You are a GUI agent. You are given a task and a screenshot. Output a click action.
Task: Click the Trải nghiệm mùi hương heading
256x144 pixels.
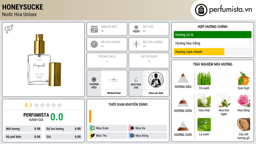tap(212, 64)
